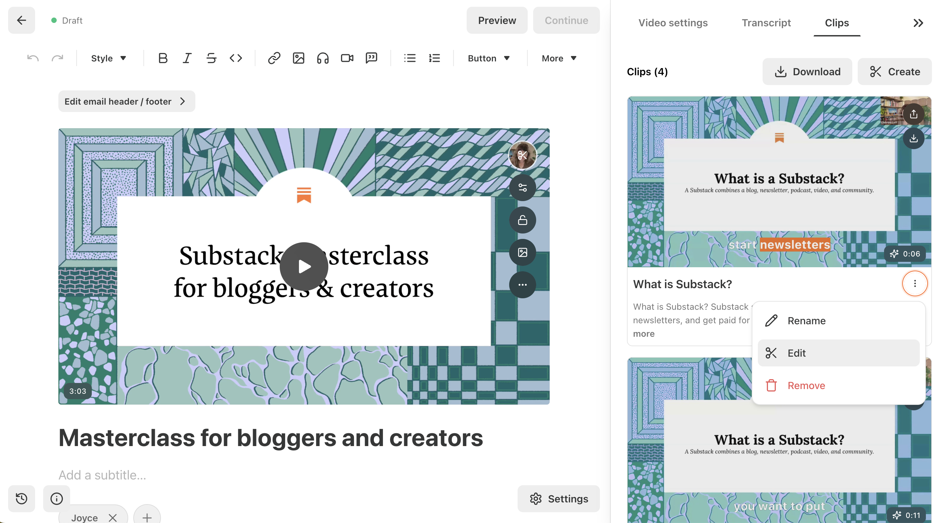Click the What is Substack? clip title
This screenshot has width=936, height=523.
[x=682, y=284]
